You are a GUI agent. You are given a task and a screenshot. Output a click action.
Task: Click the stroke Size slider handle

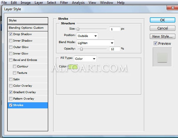(78, 29)
